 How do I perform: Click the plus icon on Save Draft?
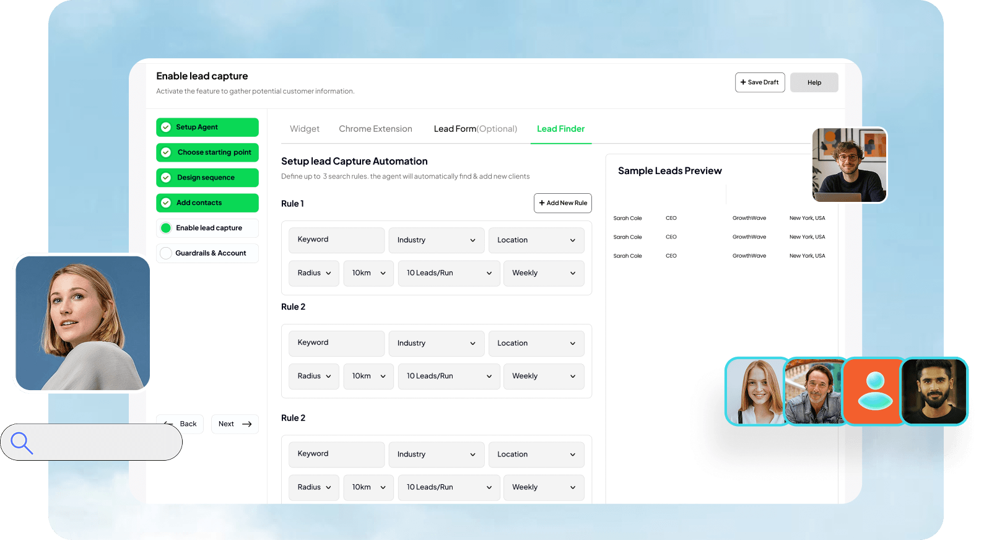[743, 82]
